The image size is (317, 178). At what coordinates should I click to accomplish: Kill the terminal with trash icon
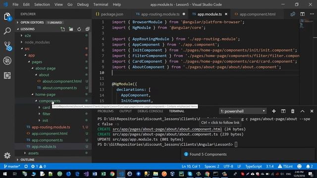tap(293, 111)
